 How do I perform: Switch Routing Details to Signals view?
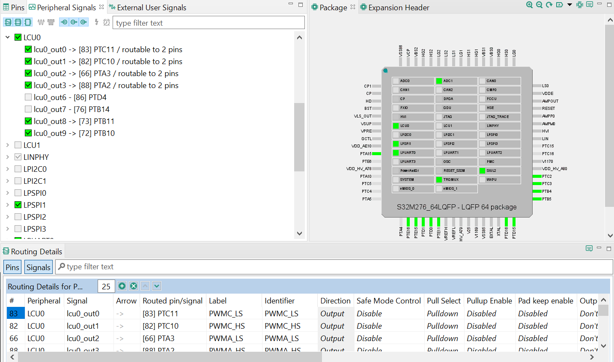[x=38, y=267]
